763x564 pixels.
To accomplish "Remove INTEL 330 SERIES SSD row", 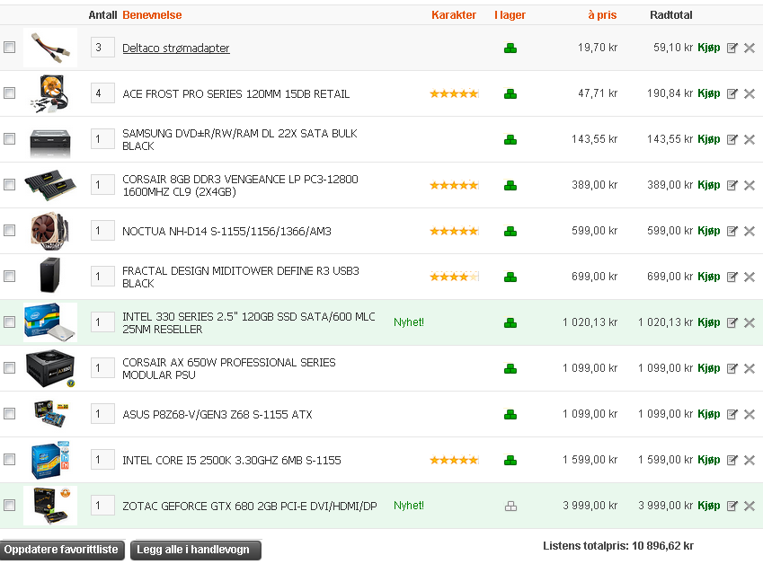I will [x=750, y=322].
